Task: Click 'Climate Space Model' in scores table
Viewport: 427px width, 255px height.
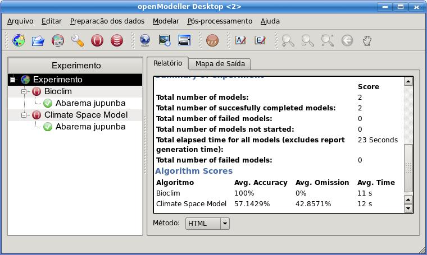Action: point(191,204)
